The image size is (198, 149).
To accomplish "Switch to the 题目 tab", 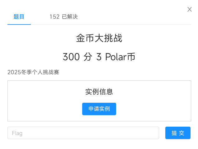I will click(19, 17).
